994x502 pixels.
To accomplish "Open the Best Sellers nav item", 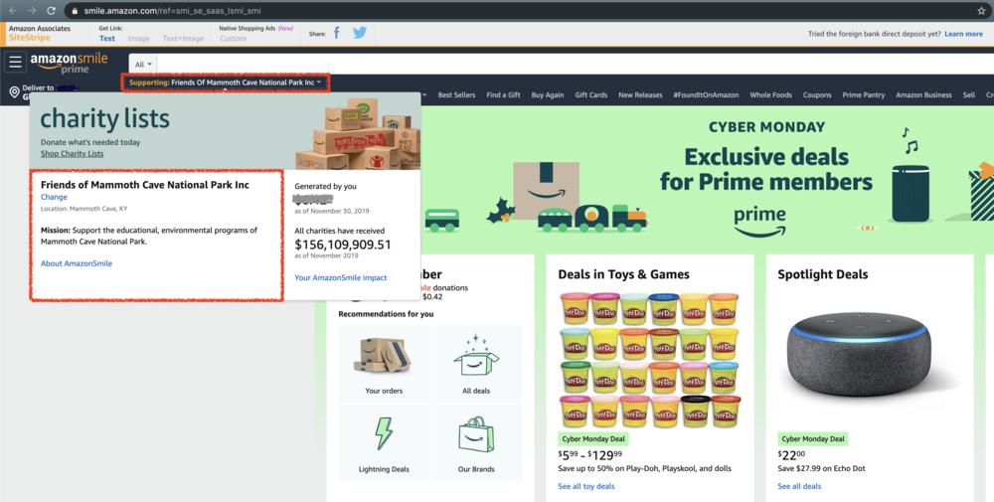I will click(x=456, y=95).
